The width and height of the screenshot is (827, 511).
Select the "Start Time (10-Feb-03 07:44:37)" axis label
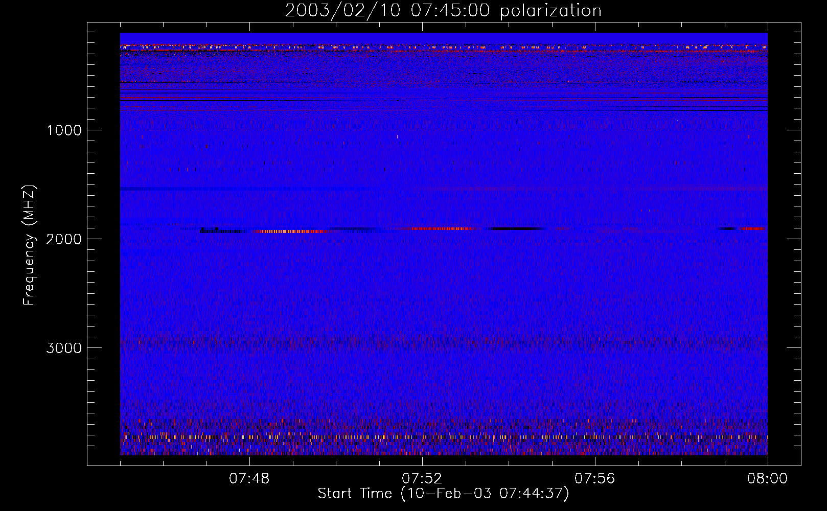pos(443,494)
